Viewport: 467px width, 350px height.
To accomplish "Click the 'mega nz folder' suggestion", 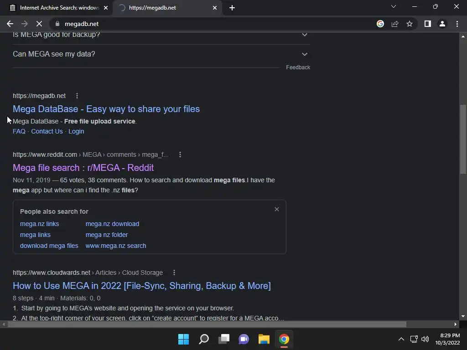I will click(107, 235).
